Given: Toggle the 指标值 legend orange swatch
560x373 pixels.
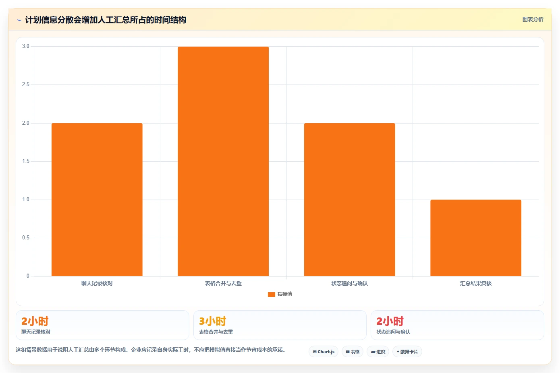Looking at the screenshot, I should click(x=271, y=295).
